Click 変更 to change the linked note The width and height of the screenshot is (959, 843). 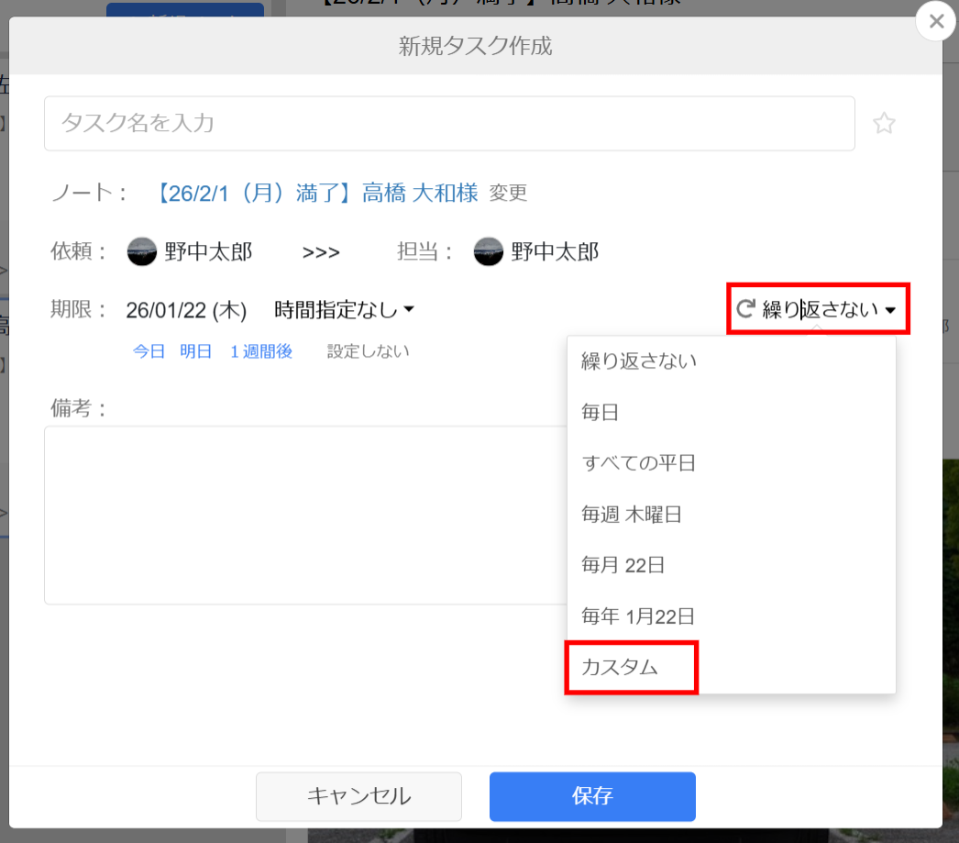click(x=509, y=194)
